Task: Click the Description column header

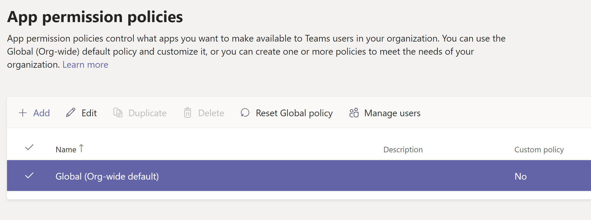Action: [403, 150]
